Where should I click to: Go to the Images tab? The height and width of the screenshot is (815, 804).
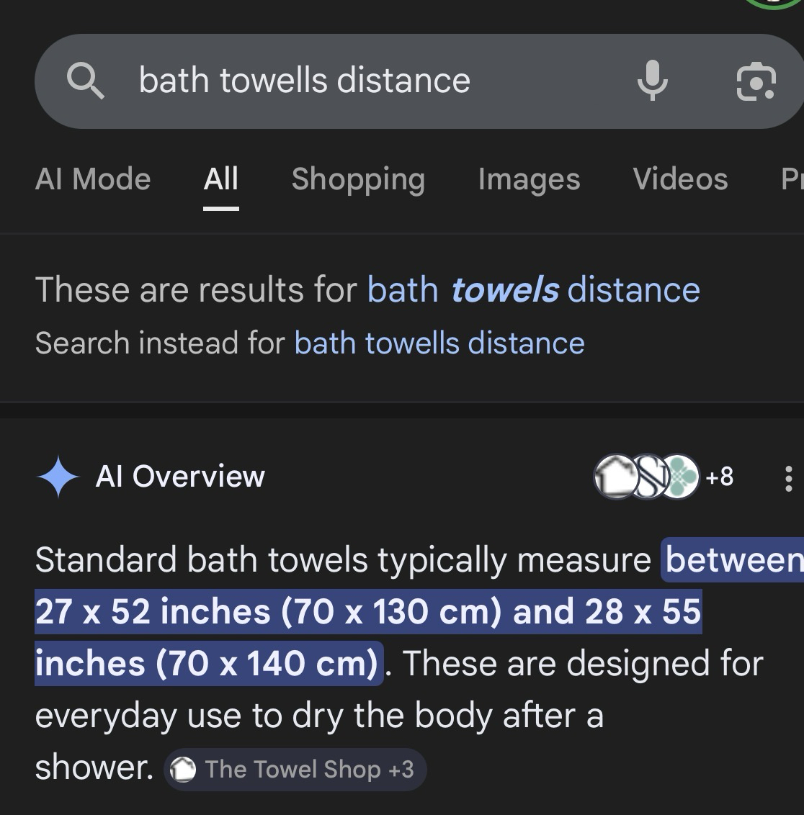529,179
